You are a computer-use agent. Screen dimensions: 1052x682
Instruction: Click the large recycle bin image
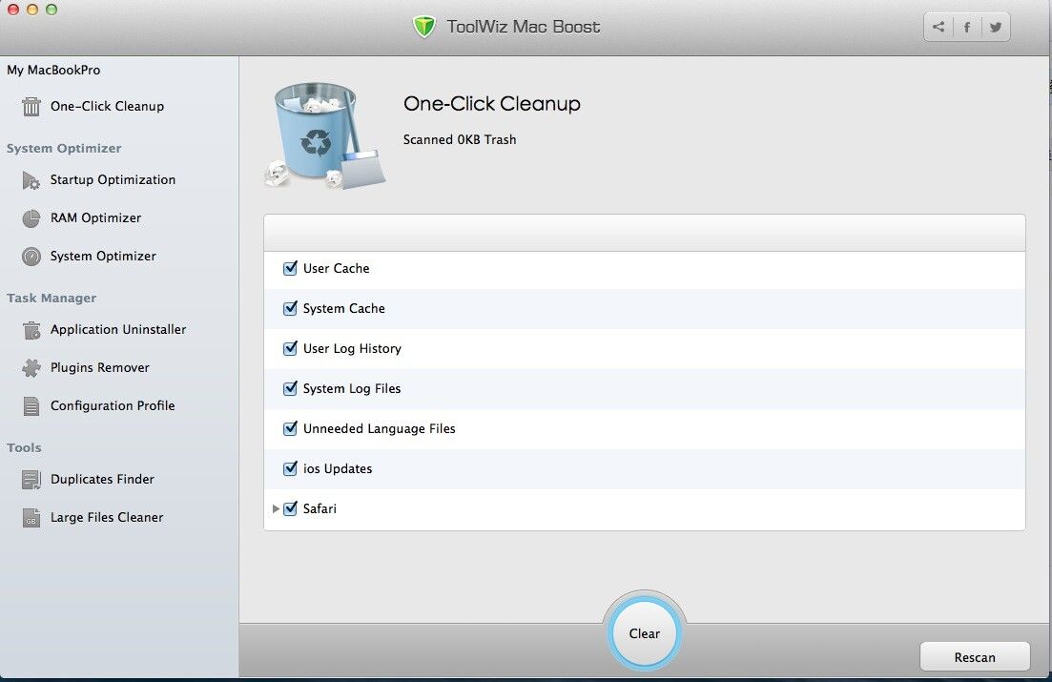[324, 135]
